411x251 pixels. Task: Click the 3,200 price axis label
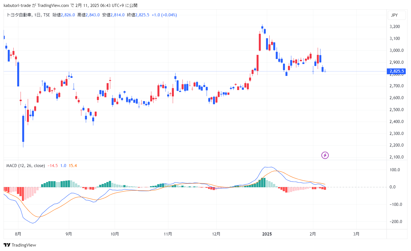tap(395, 27)
